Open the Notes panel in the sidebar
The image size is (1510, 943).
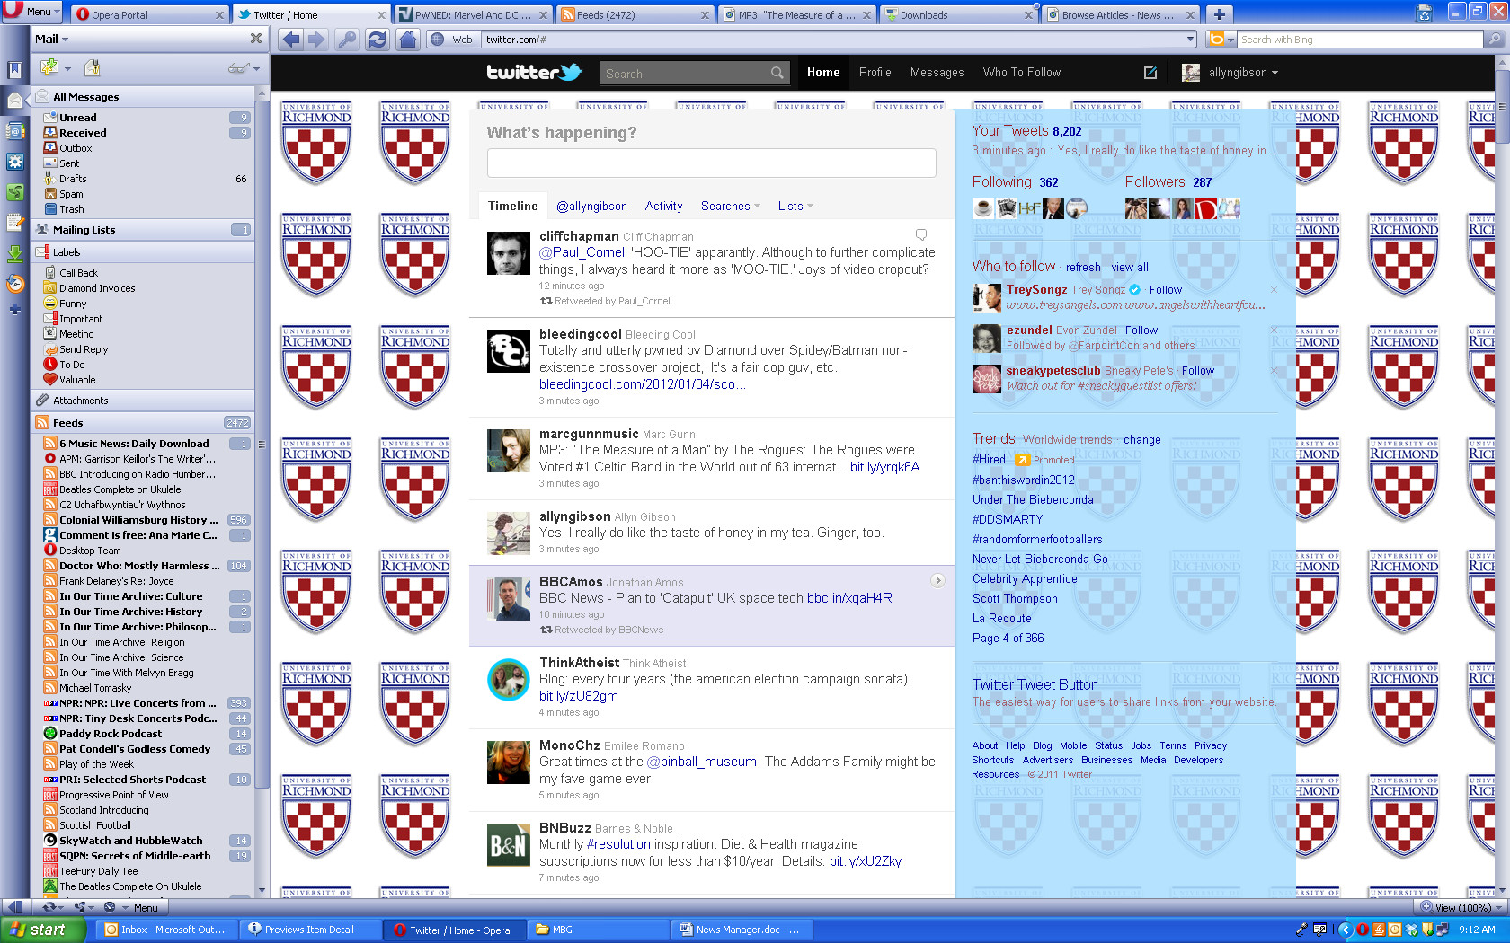coord(14,222)
